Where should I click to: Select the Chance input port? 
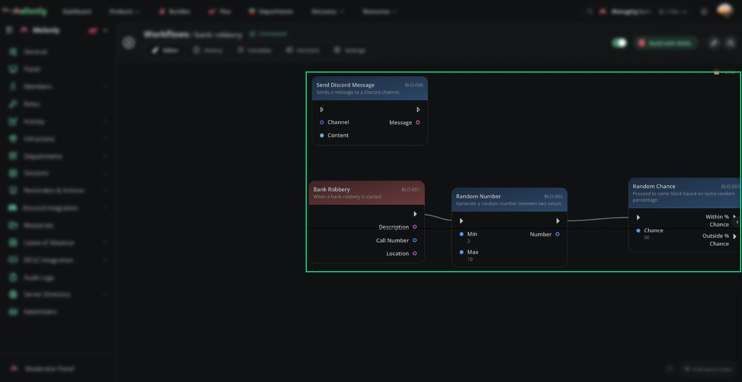pyautogui.click(x=638, y=231)
